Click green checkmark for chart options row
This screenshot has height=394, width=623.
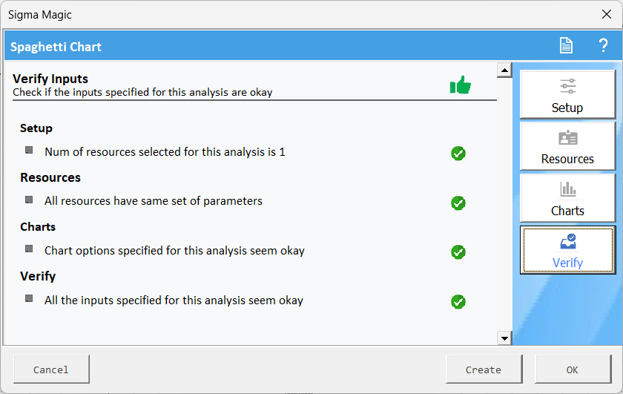[458, 252]
